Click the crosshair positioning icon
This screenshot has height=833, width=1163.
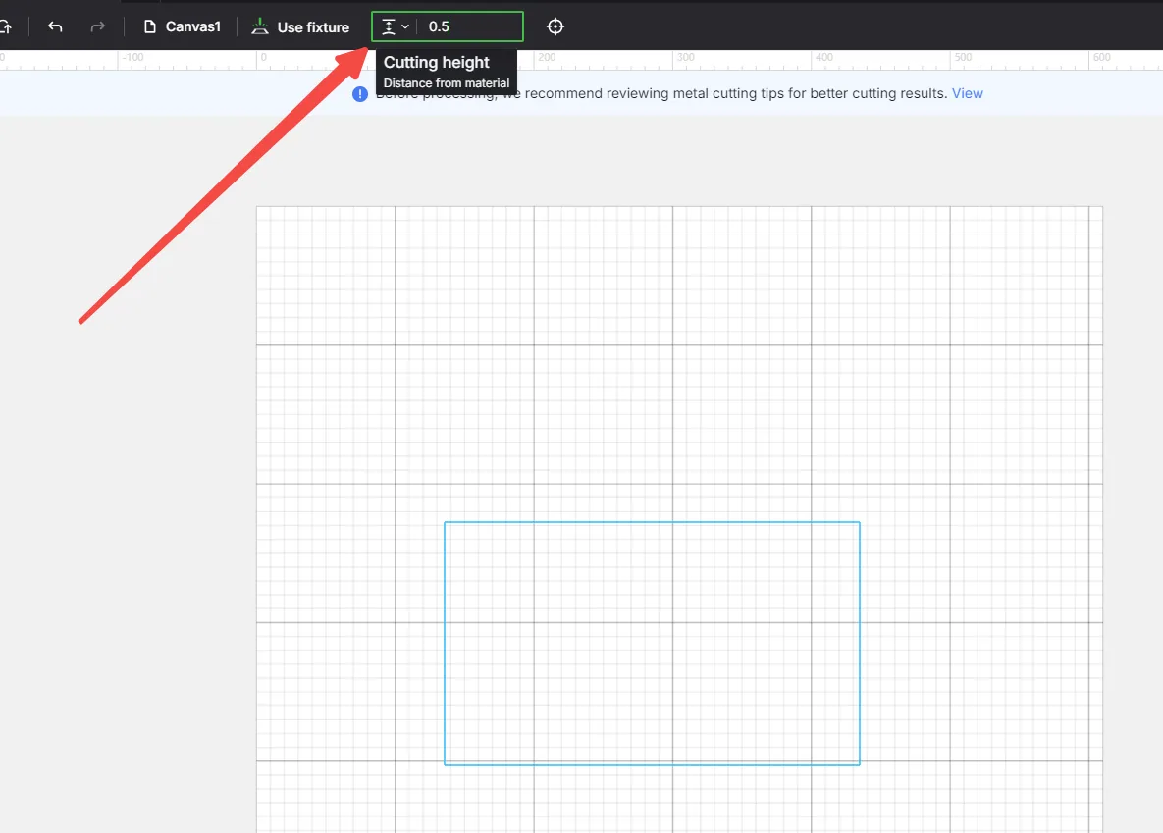(x=555, y=26)
